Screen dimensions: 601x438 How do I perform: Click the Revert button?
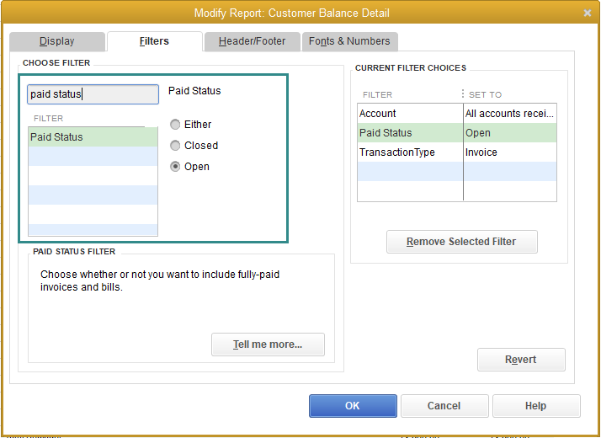tap(521, 360)
